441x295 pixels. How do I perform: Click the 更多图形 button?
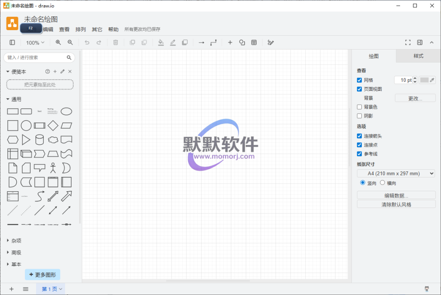[x=43, y=274]
